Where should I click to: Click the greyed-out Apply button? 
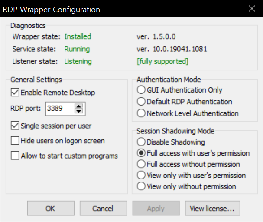pos(156,208)
